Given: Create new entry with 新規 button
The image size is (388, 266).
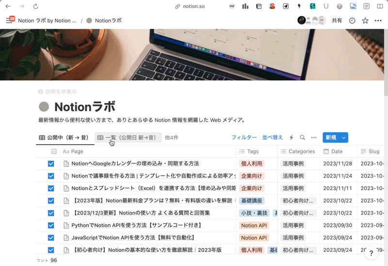Looking at the screenshot, I should click(x=331, y=137).
